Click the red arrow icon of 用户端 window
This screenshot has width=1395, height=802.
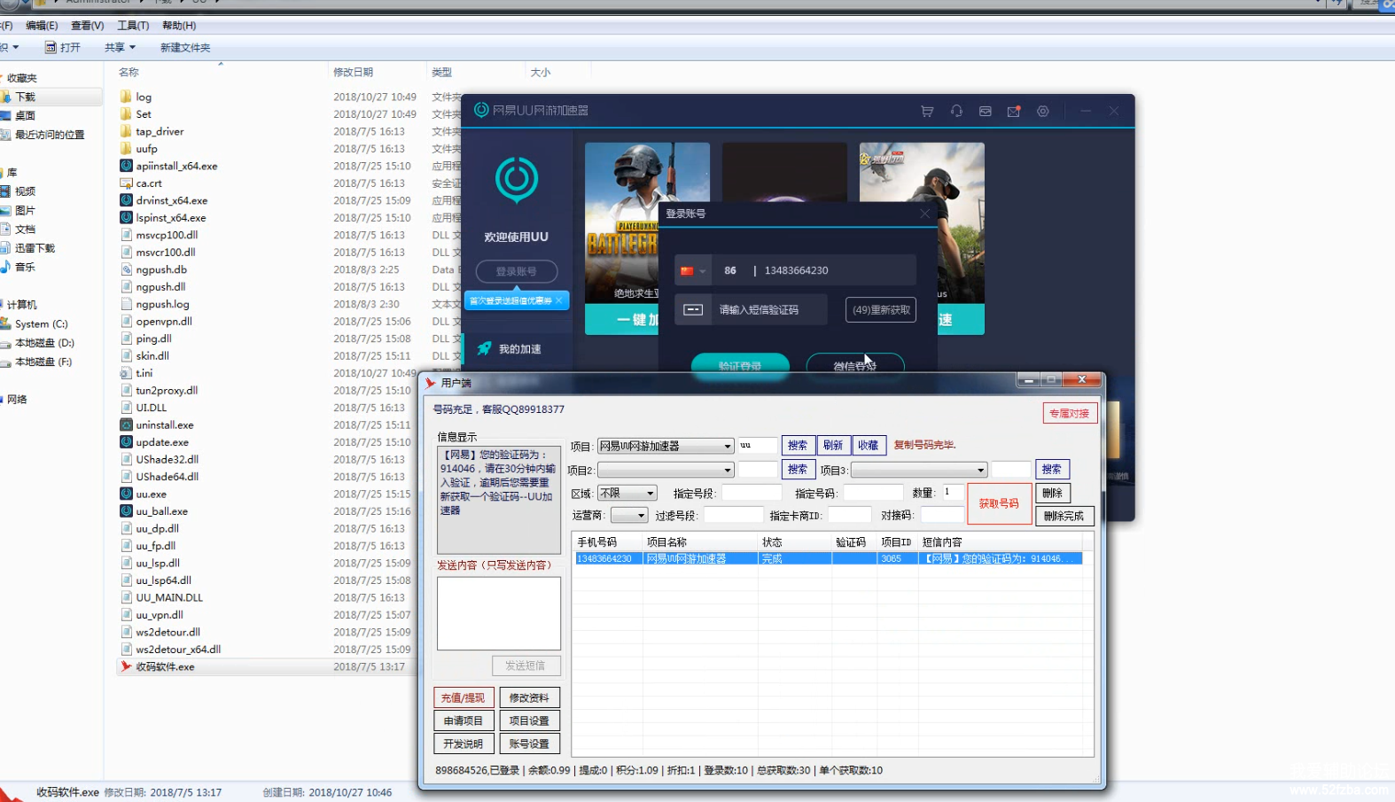tap(430, 383)
